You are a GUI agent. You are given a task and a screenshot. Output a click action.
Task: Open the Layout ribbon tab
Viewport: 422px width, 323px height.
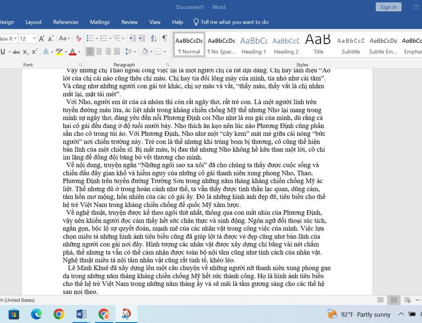(x=34, y=22)
